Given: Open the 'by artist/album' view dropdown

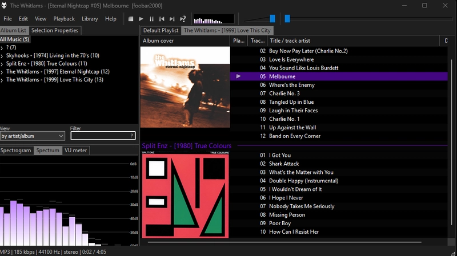Looking at the screenshot, I should (x=32, y=136).
